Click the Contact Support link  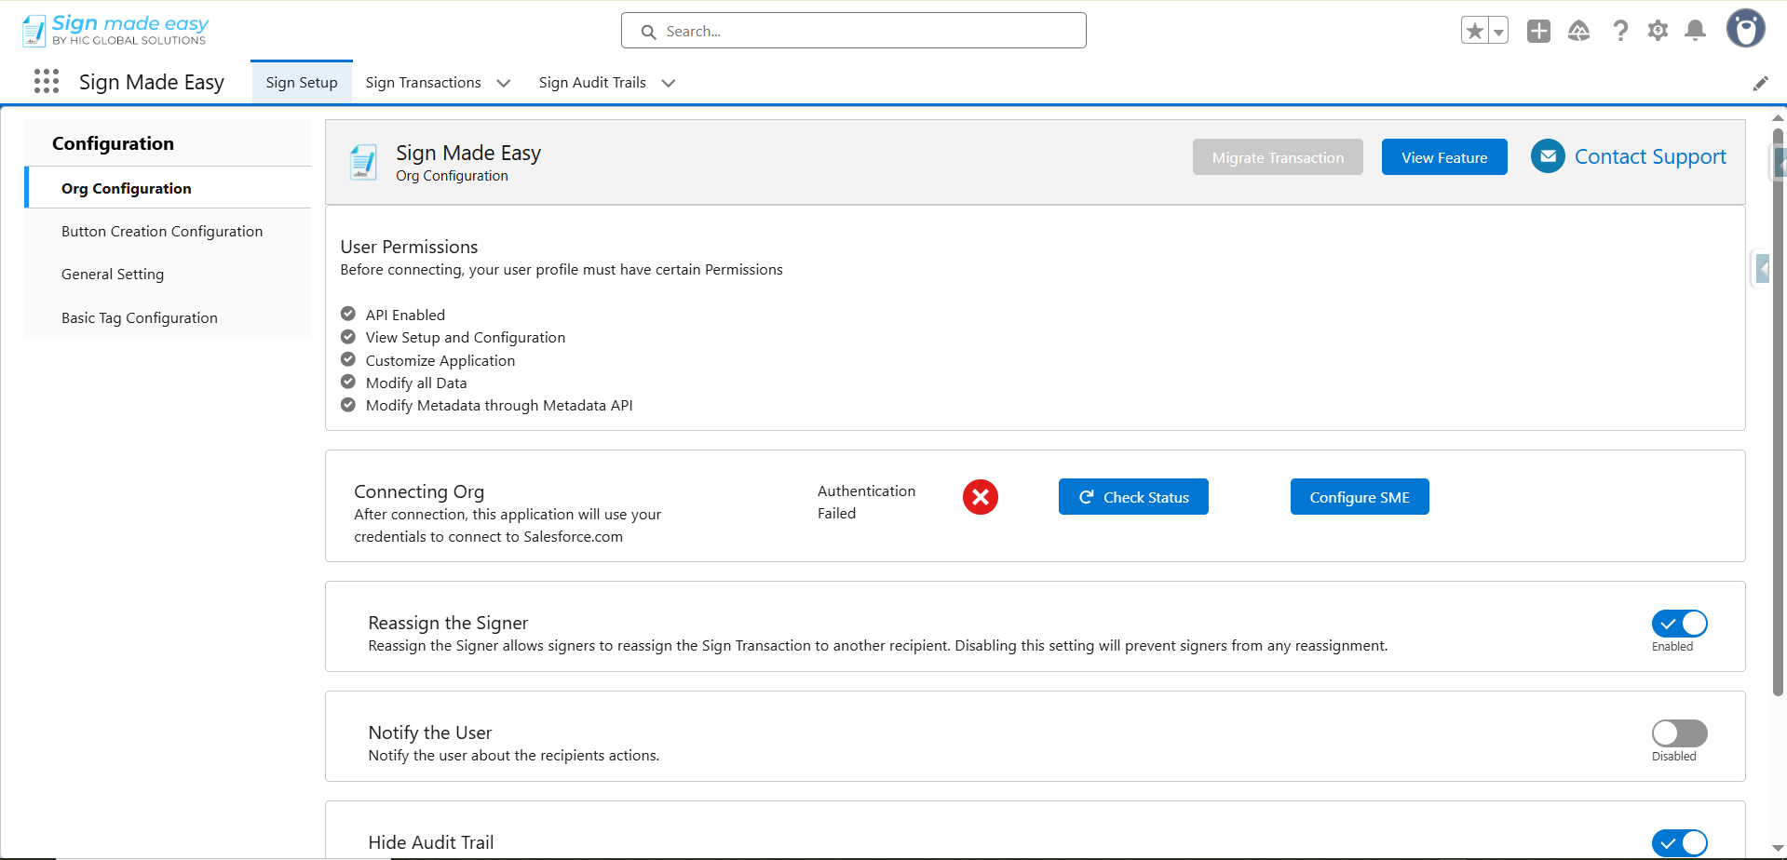pyautogui.click(x=1649, y=157)
